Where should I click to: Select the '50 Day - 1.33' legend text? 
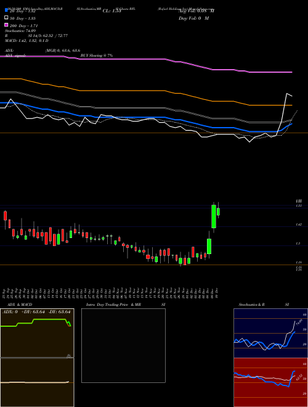click(x=23, y=18)
